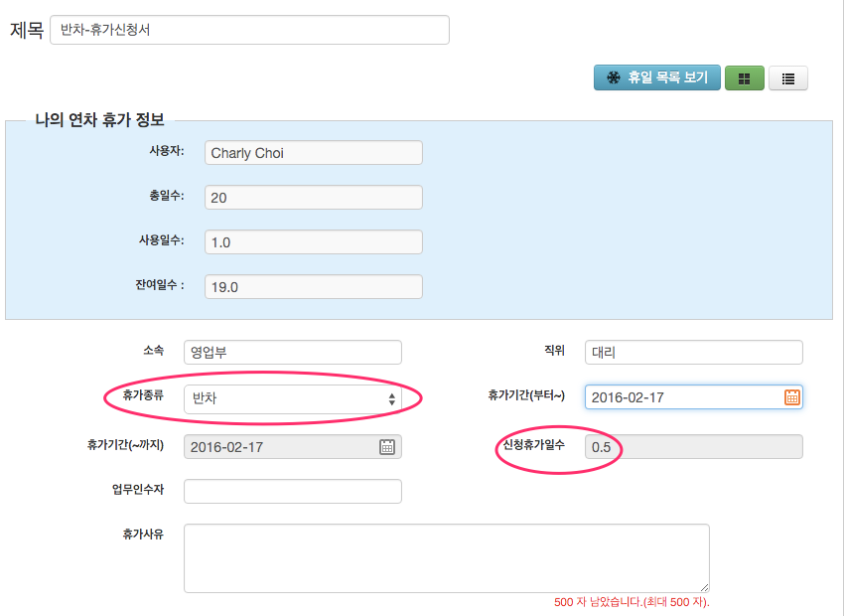Switch to list view icon button

[787, 78]
